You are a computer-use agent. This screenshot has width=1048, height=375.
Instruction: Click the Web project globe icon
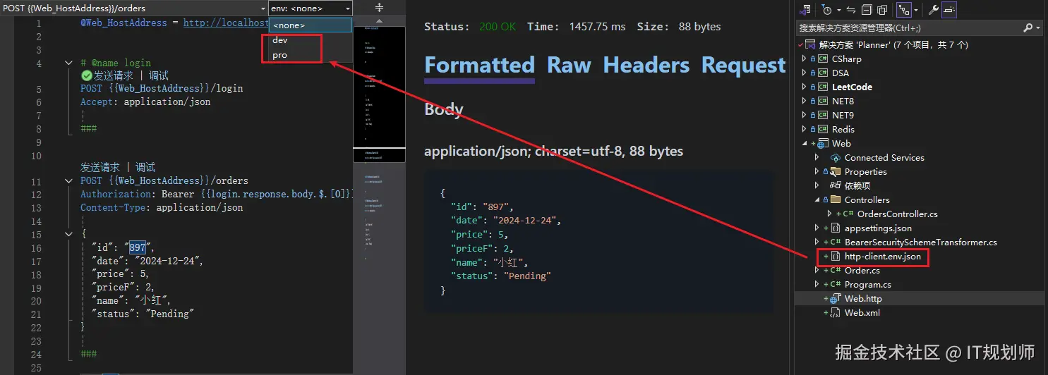823,143
